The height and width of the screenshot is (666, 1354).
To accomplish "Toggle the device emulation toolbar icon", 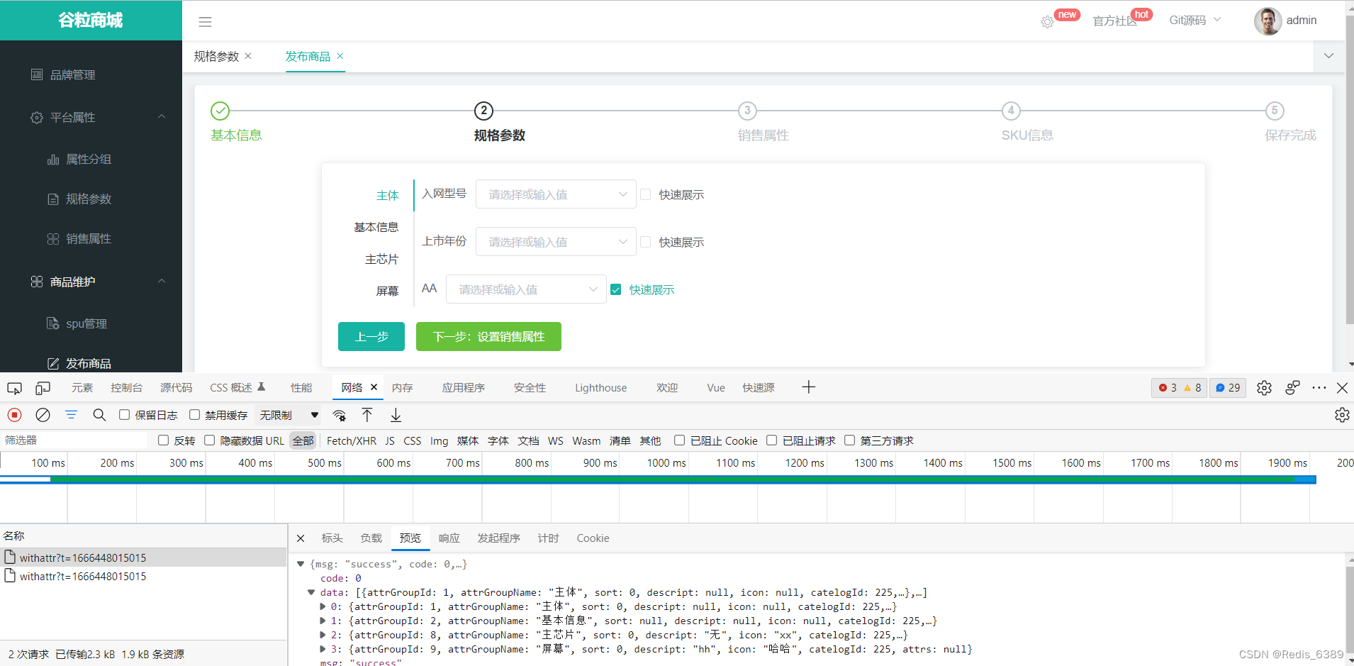I will point(43,388).
